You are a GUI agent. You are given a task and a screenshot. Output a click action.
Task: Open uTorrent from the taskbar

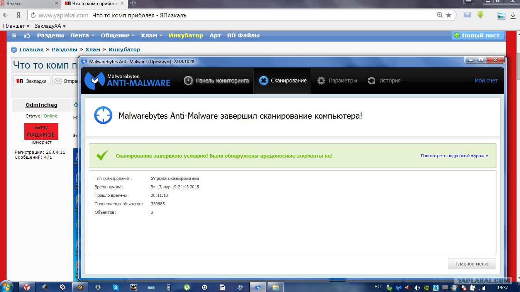(x=187, y=287)
